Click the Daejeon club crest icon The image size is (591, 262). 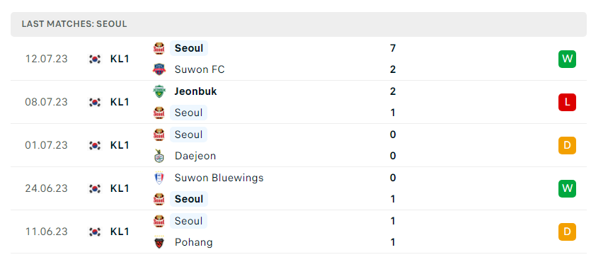tap(159, 156)
